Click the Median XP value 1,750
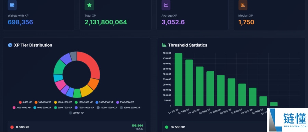The height and width of the screenshot is (132, 308). coord(246,22)
